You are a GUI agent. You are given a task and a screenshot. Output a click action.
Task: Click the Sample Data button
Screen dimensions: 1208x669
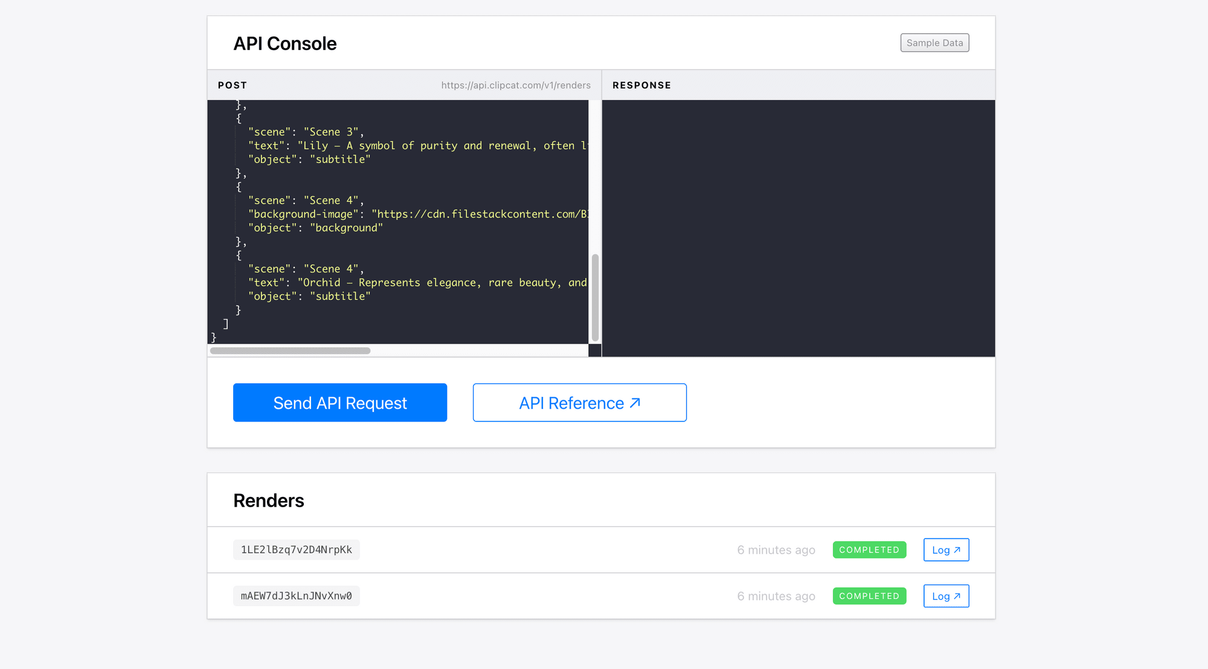click(934, 43)
